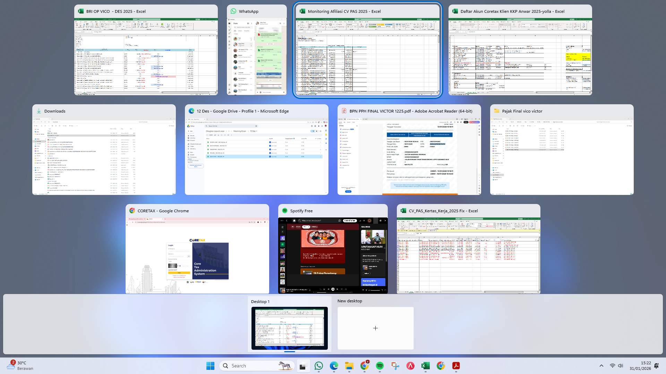This screenshot has height=374, width=666.
Task: Click the Task View icon on the taskbar
Action: 304,366
